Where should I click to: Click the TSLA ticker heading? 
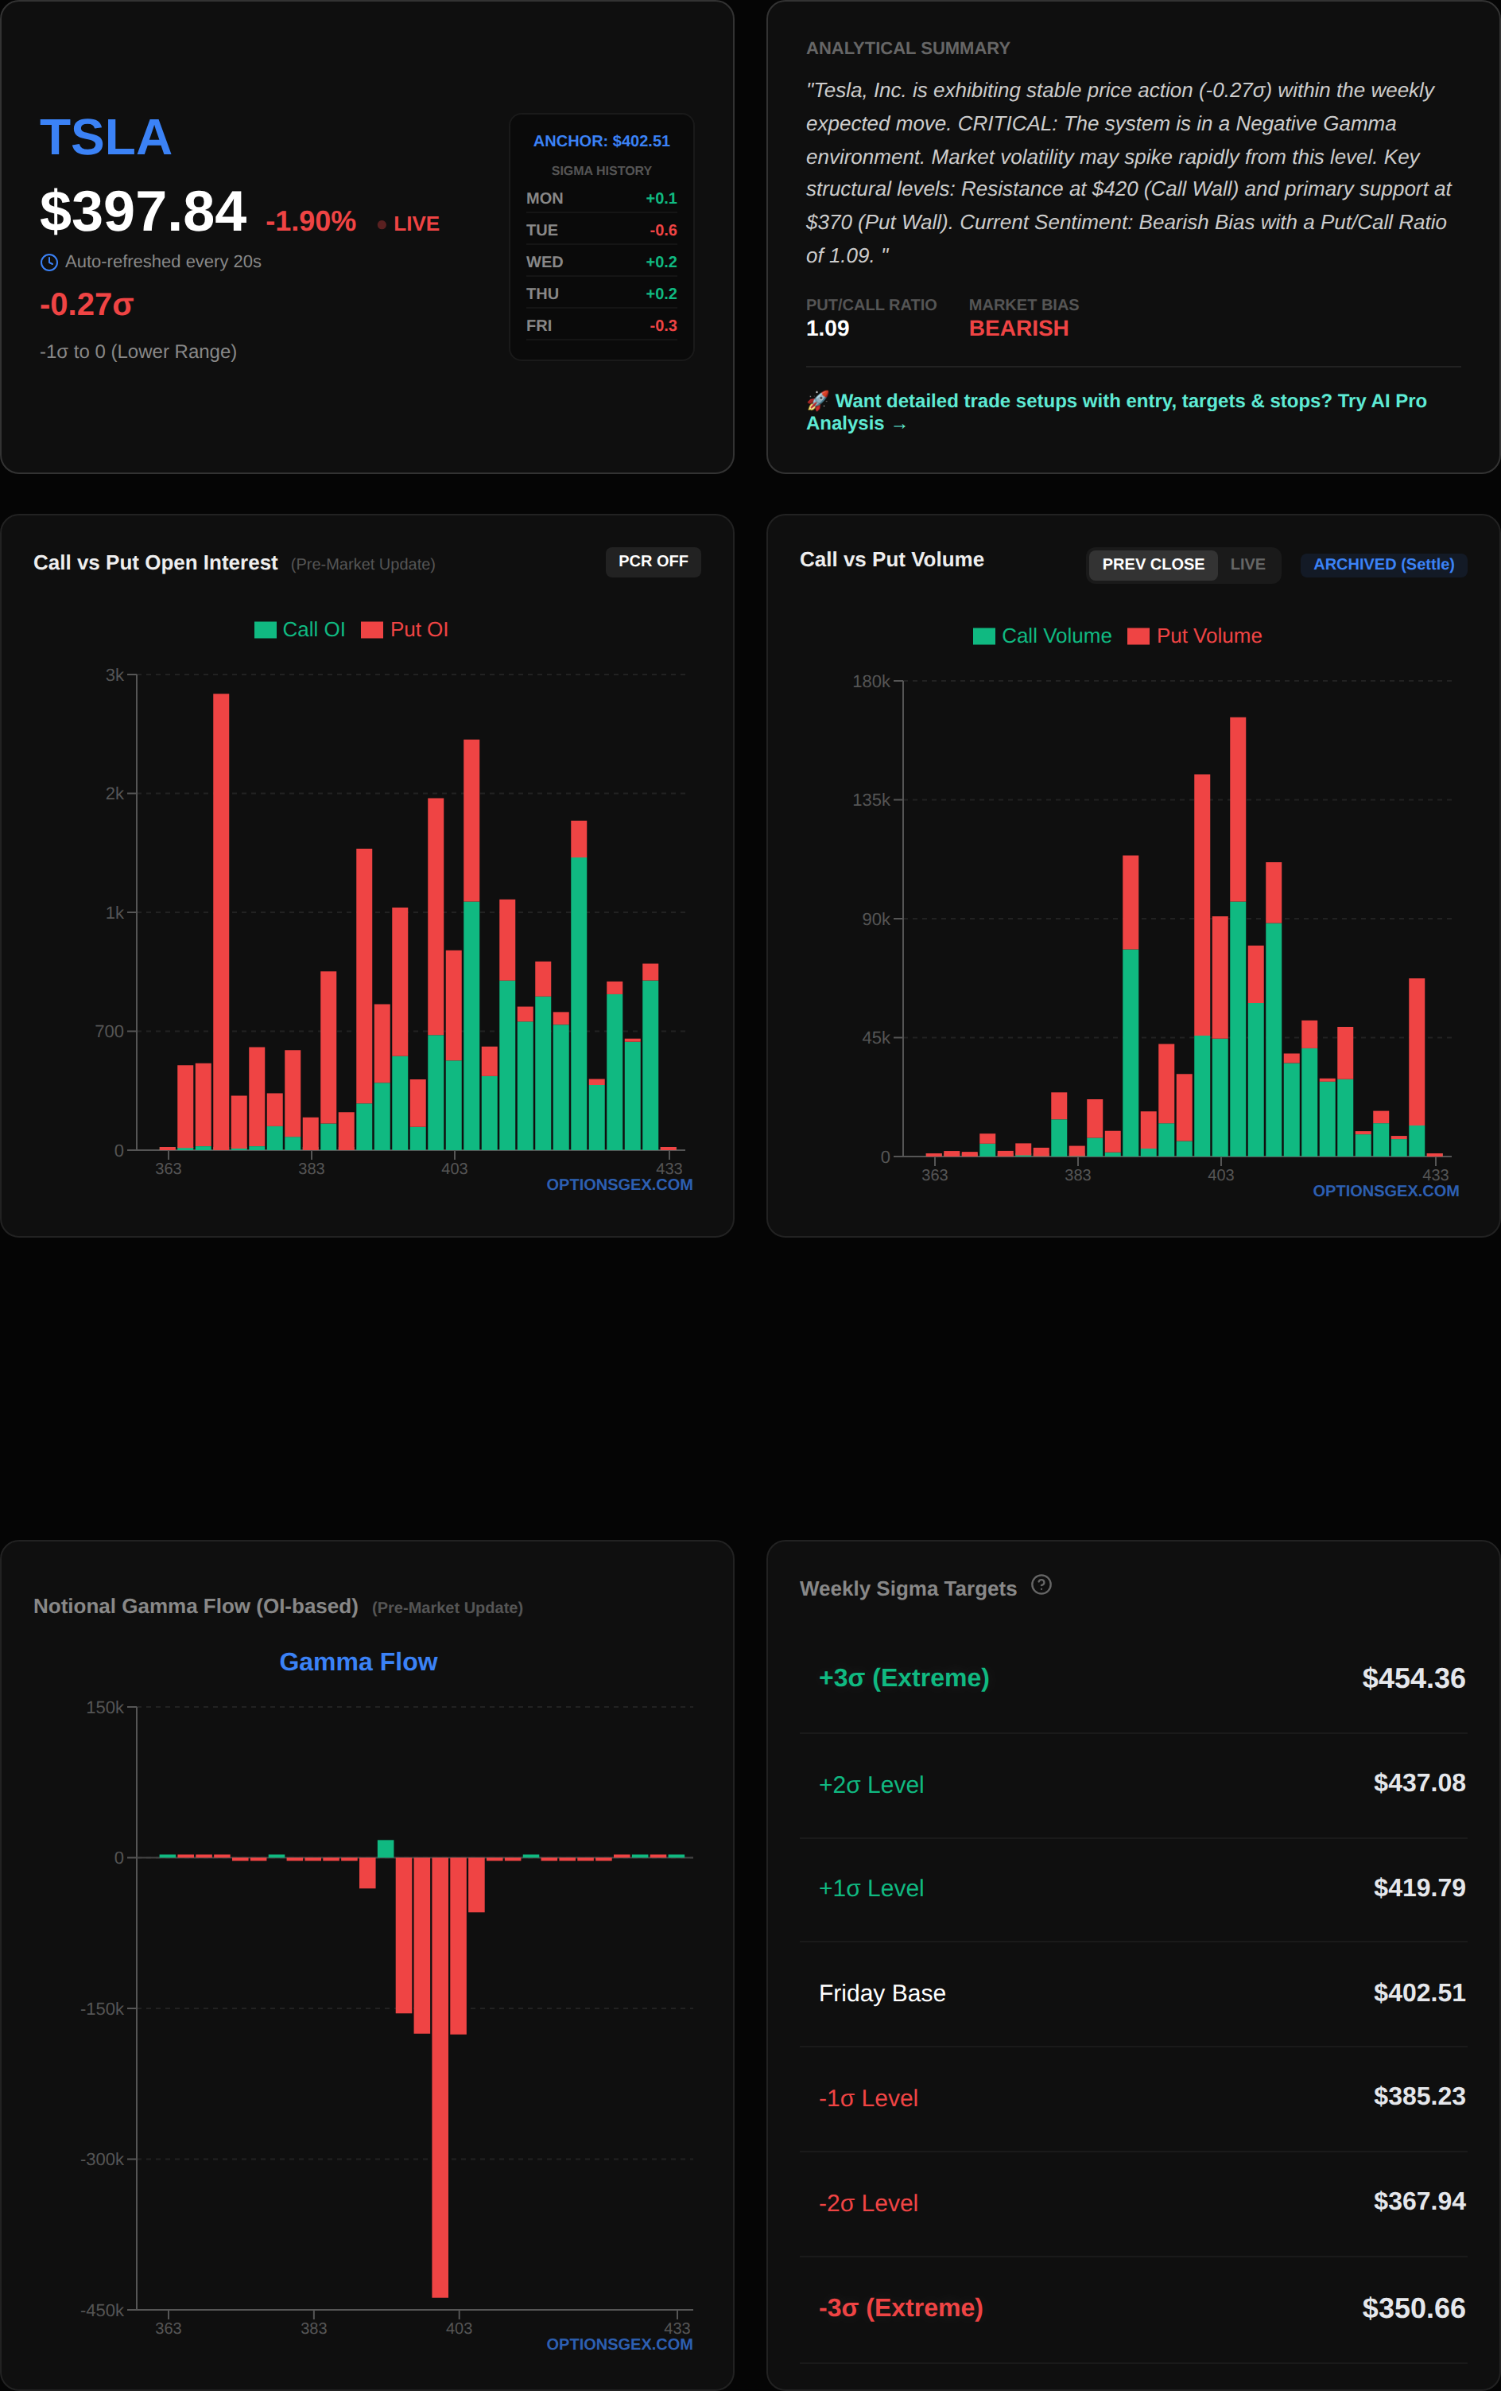(105, 137)
